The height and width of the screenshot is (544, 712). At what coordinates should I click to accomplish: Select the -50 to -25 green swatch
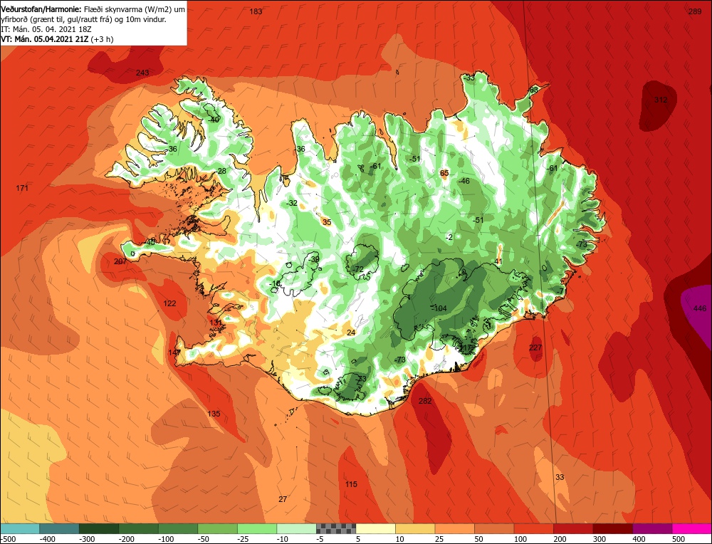pos(217,528)
